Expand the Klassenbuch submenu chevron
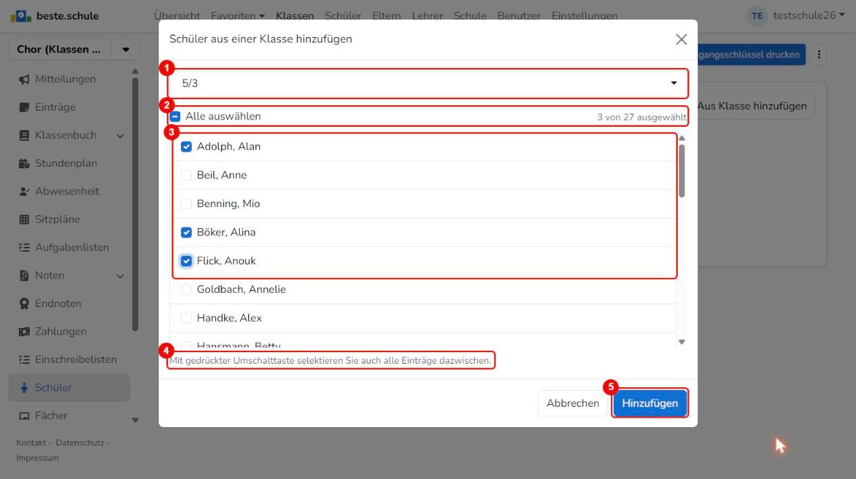 (x=120, y=136)
